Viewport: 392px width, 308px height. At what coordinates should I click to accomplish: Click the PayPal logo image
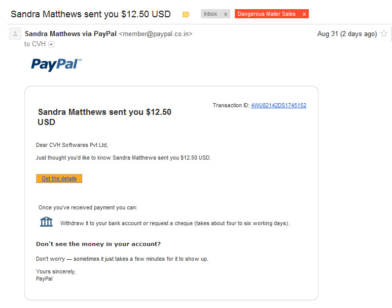point(56,65)
